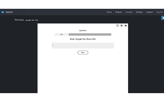Open Settings from the navigation bar

[139, 12]
